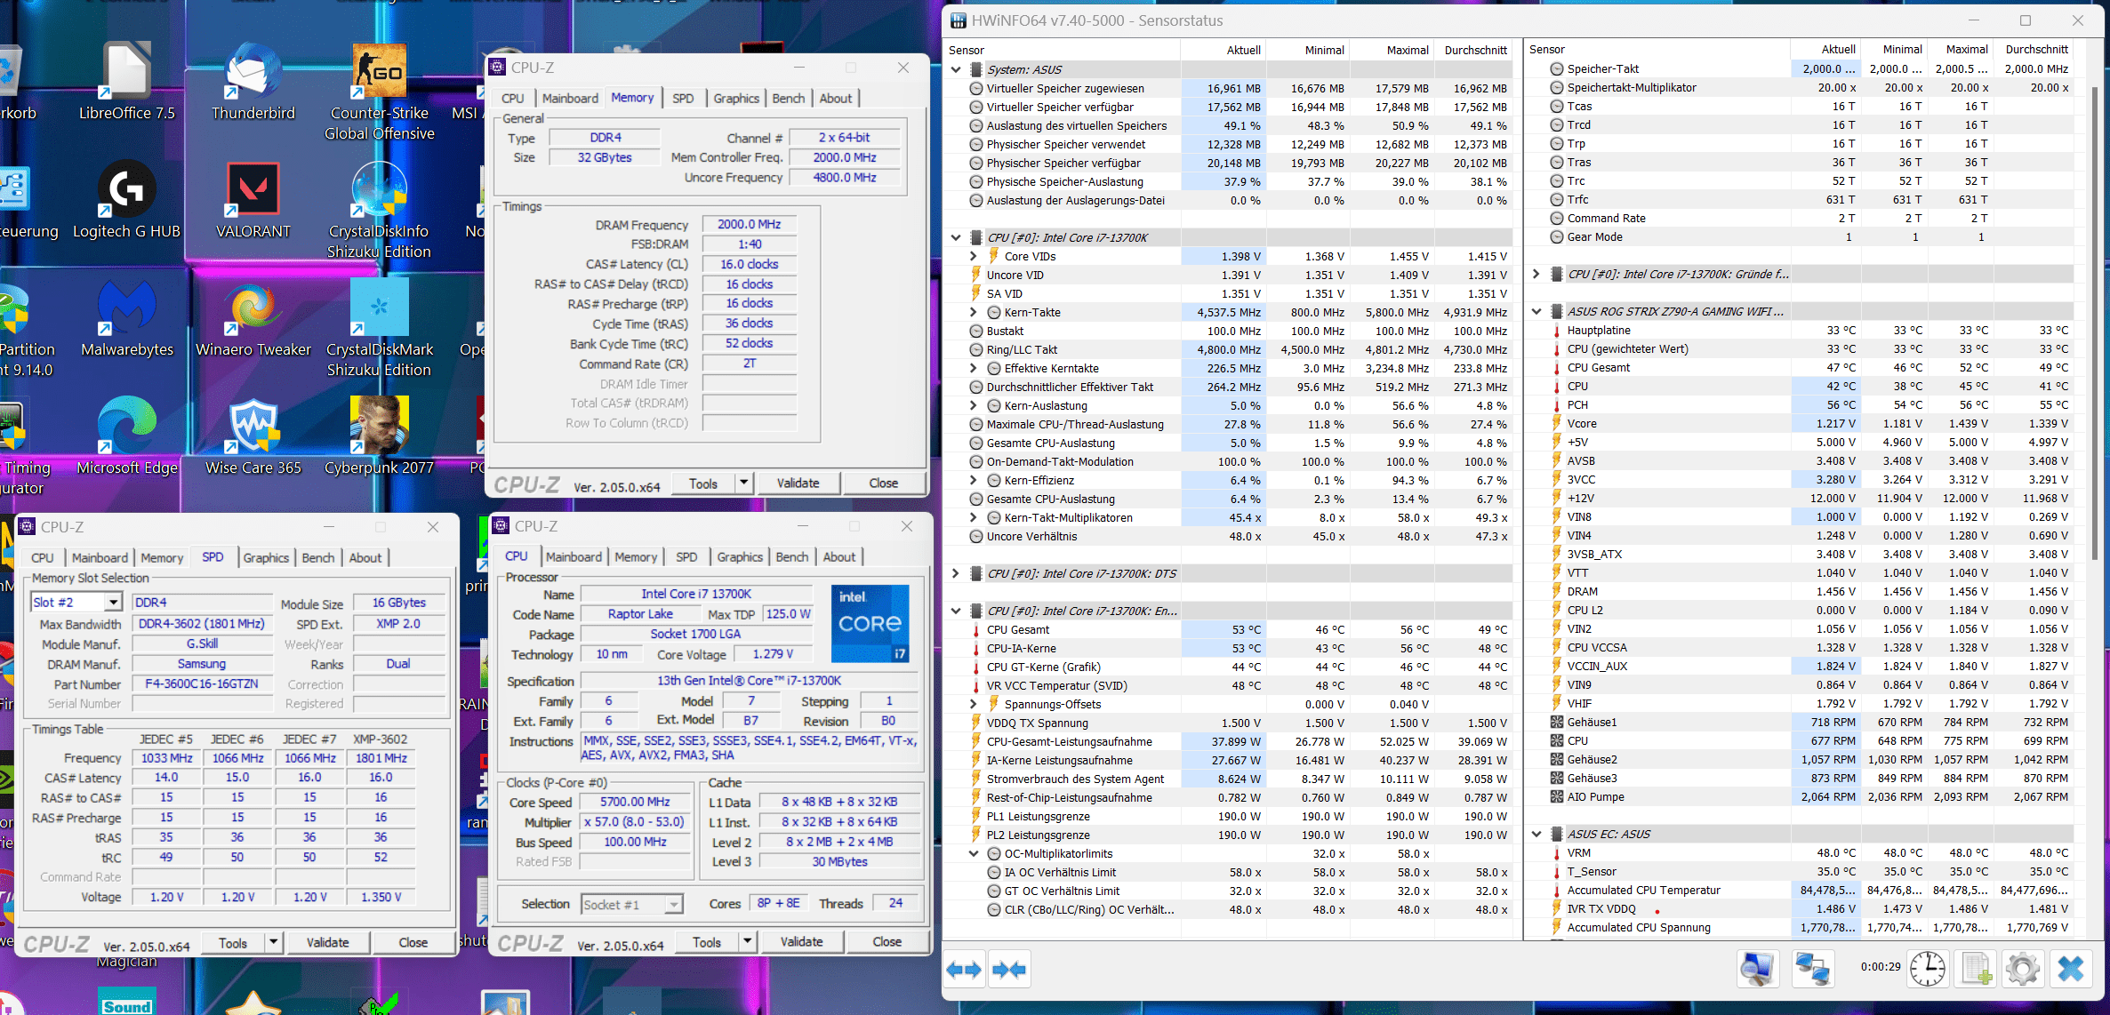Click the Part Number F4-3600C16-16GTZN value
Viewport: 2110px width, 1015px height.
pos(202,684)
